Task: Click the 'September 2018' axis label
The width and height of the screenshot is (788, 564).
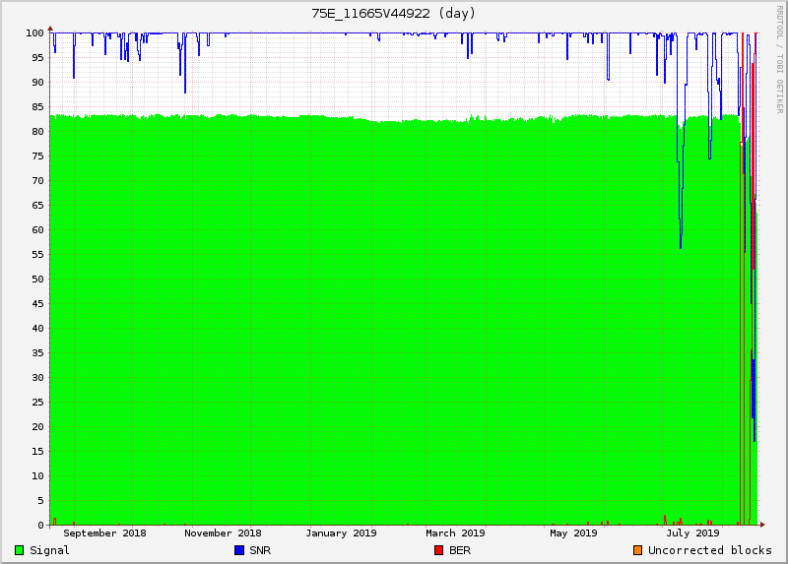Action: coord(104,533)
